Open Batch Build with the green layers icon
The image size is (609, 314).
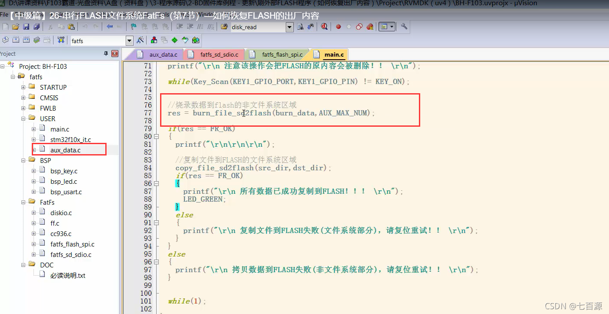pos(37,40)
